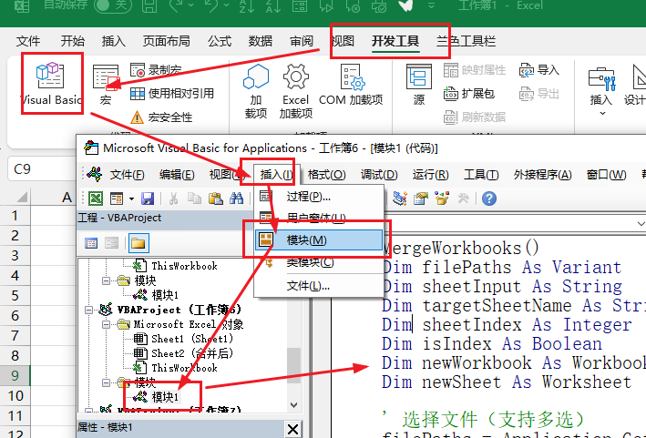Screen dimensions: 646x438
Task: Open VBA 格式(O) menu
Action: (x=326, y=175)
